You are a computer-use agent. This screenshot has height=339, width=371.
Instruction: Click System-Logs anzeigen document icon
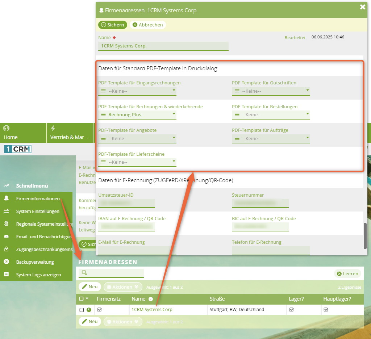(7, 275)
